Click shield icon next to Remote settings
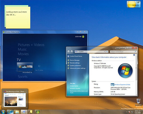The image size is (143, 114). point(68,63)
